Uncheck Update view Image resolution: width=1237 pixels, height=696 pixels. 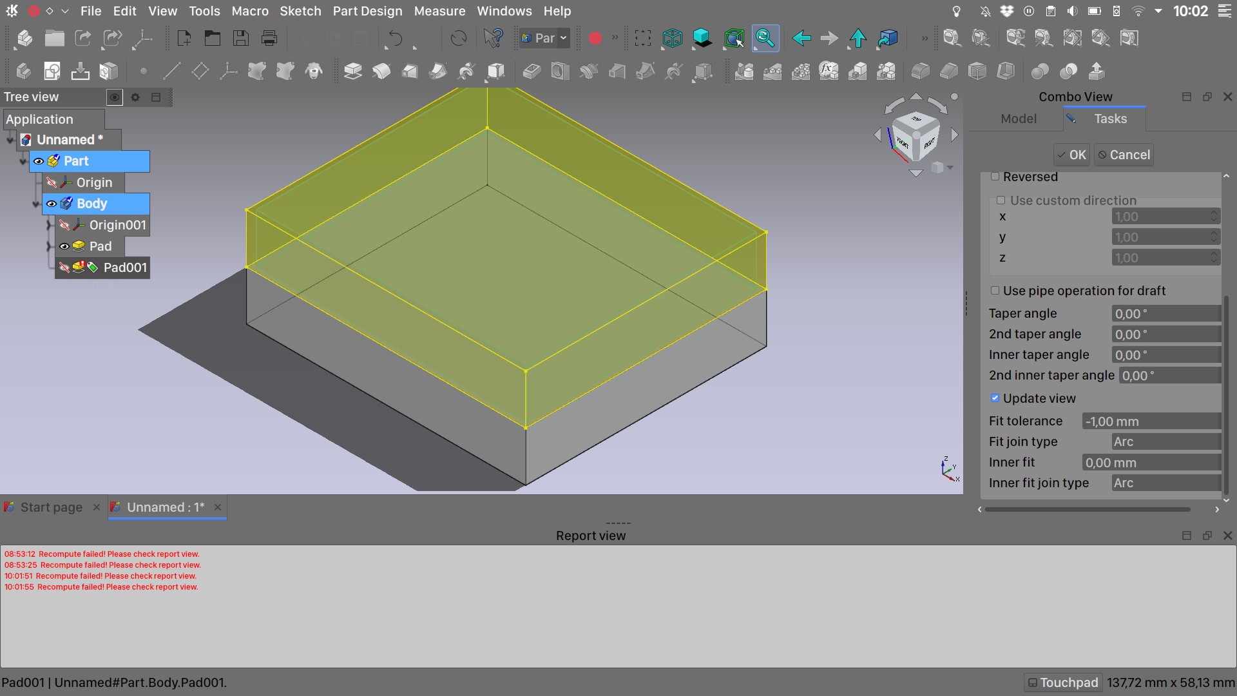995,398
